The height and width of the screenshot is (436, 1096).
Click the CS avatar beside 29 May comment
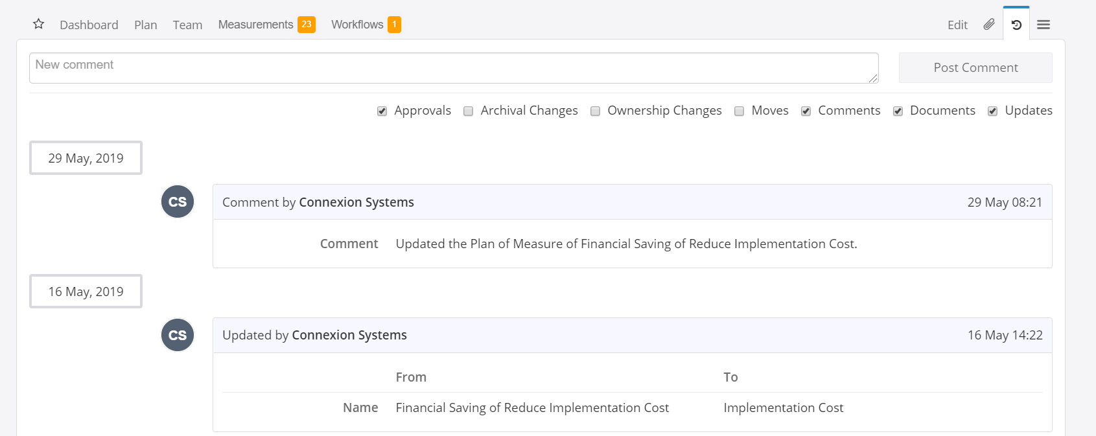[x=178, y=201]
